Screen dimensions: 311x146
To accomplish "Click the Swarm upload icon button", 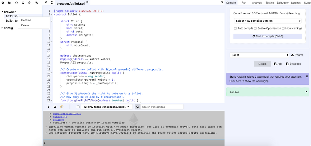I will click(297, 55).
